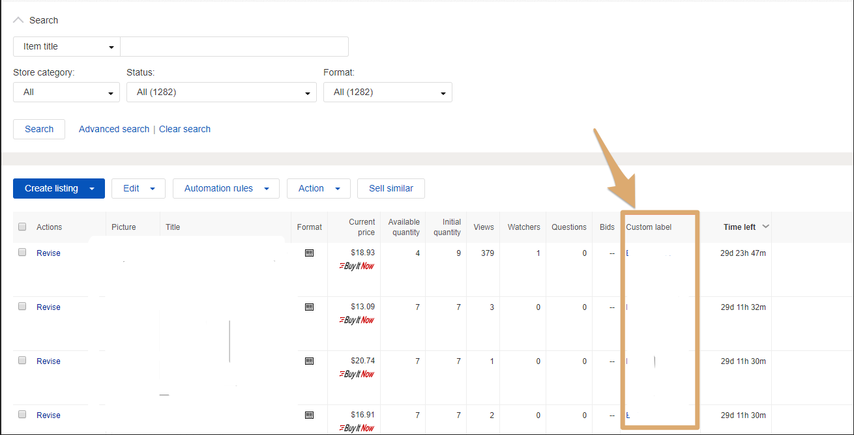Click Revise for the $18.93 listing
The height and width of the screenshot is (435, 854).
48,253
